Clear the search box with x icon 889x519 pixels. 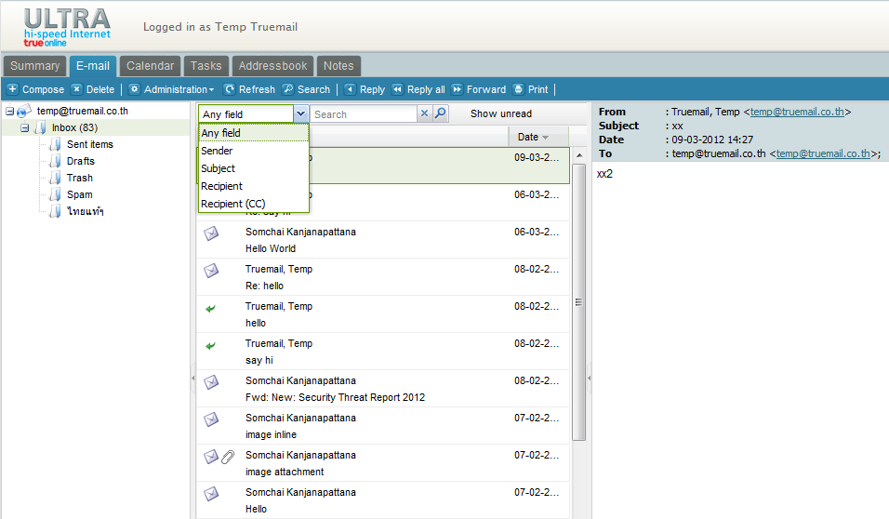pyautogui.click(x=424, y=113)
